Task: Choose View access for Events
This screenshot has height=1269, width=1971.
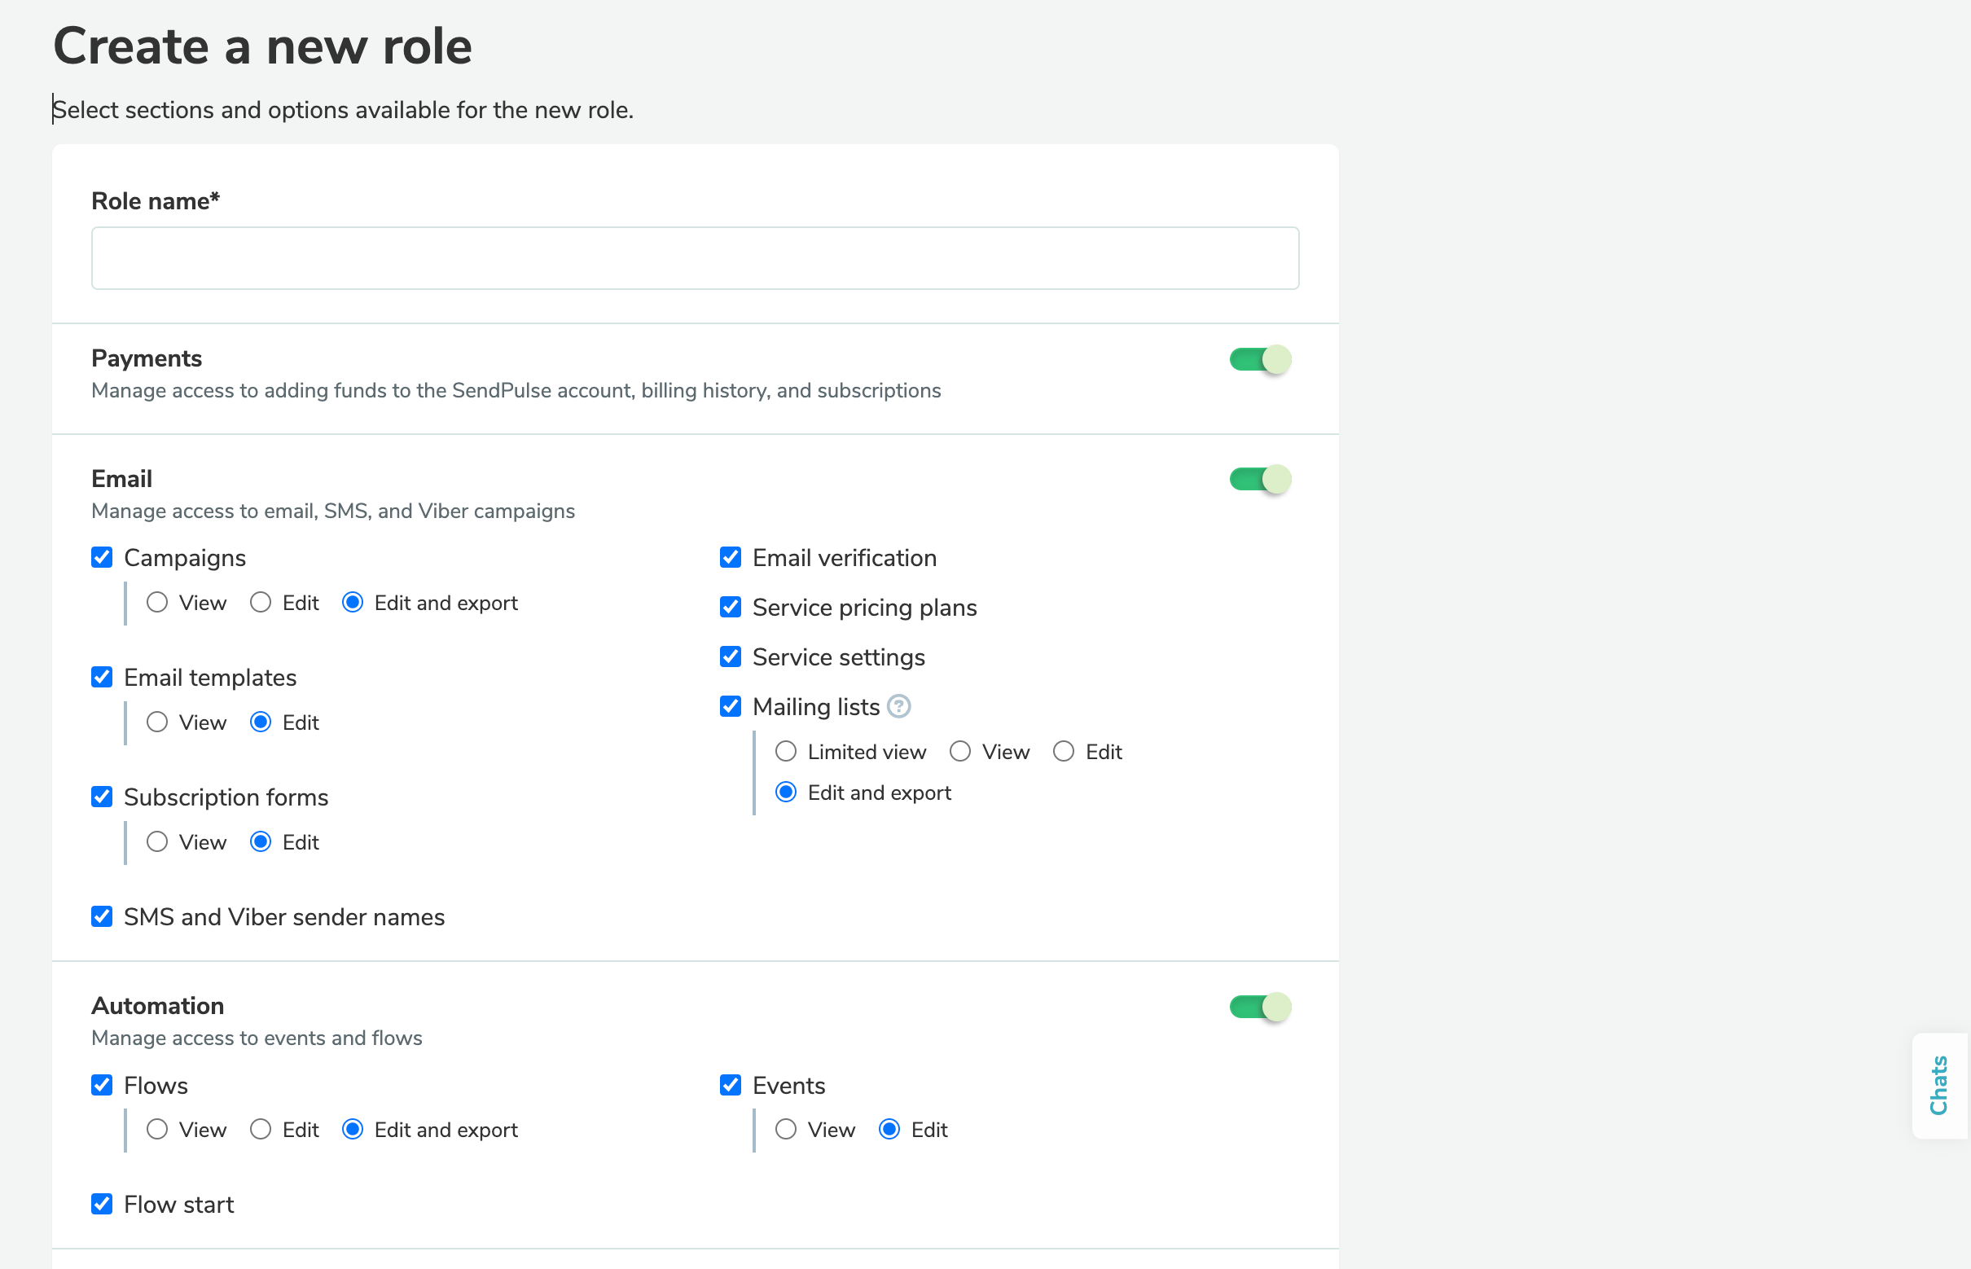Action: tap(785, 1130)
